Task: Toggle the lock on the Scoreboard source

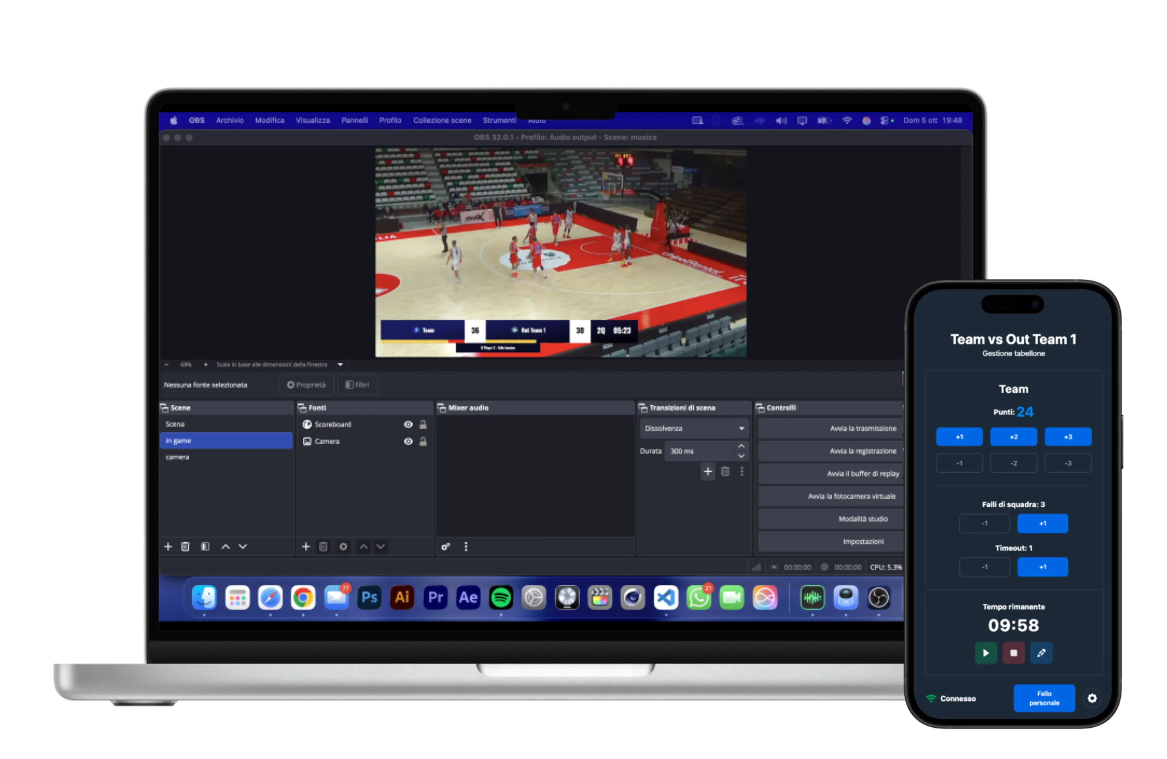Action: point(423,424)
